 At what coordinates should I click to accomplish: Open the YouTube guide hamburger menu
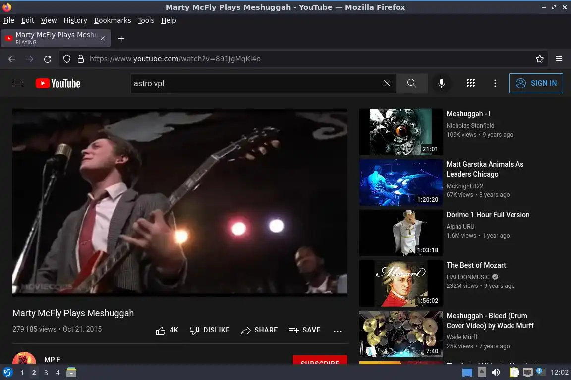(x=18, y=83)
